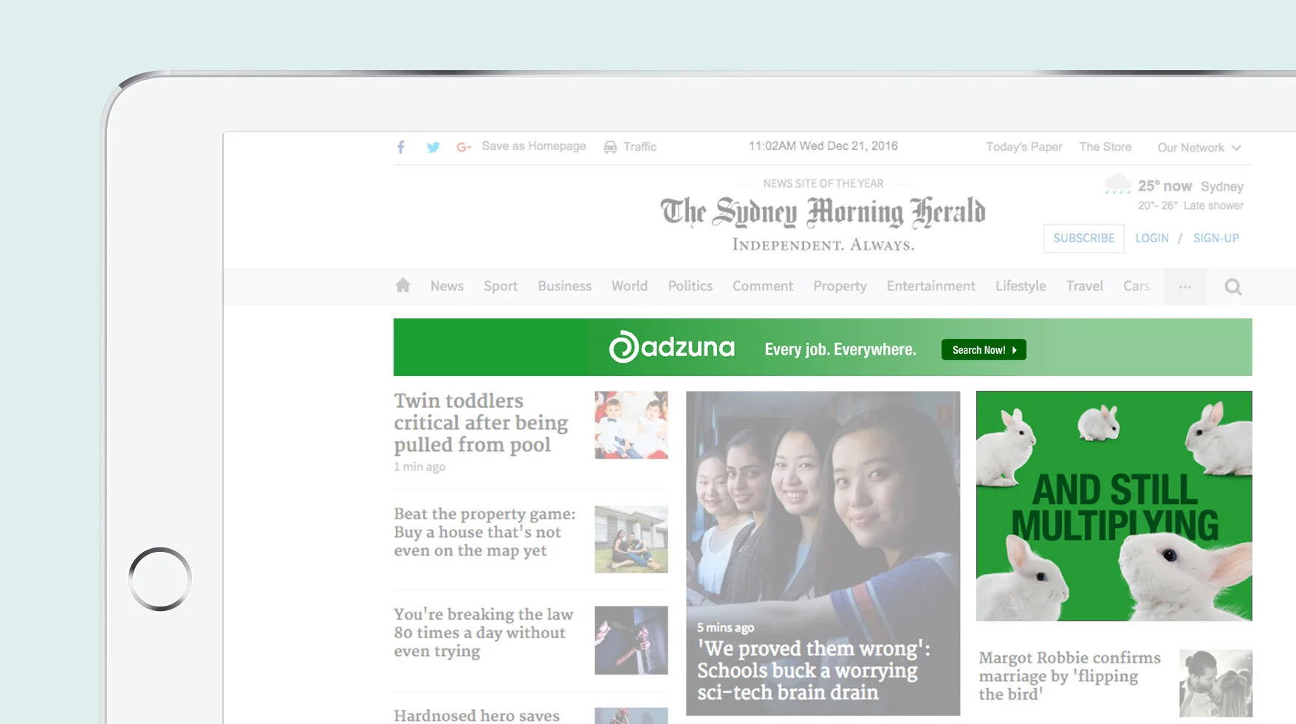Click the LOGIN link
The image size is (1296, 724).
[1151, 238]
